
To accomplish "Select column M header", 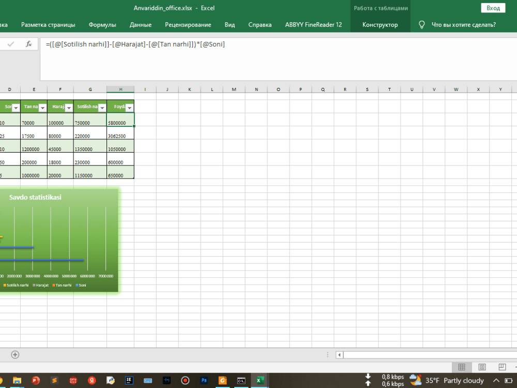I will [x=234, y=89].
